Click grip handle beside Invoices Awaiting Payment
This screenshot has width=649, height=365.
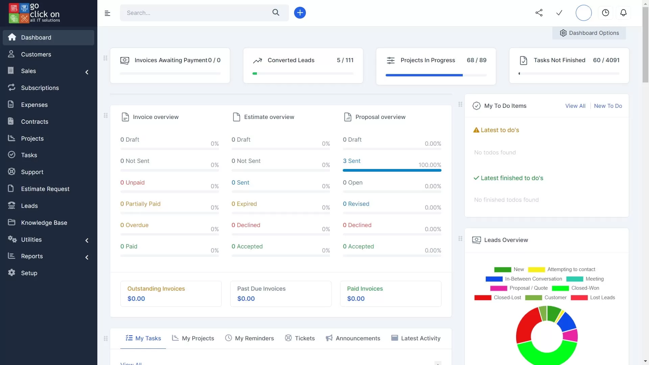(x=105, y=58)
